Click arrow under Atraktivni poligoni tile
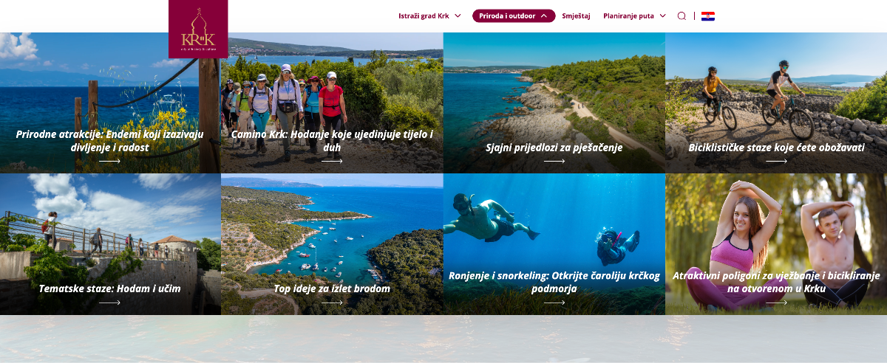The width and height of the screenshot is (887, 363). pyautogui.click(x=776, y=302)
